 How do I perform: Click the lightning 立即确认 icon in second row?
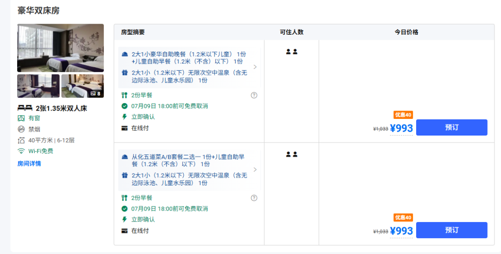pyautogui.click(x=125, y=219)
